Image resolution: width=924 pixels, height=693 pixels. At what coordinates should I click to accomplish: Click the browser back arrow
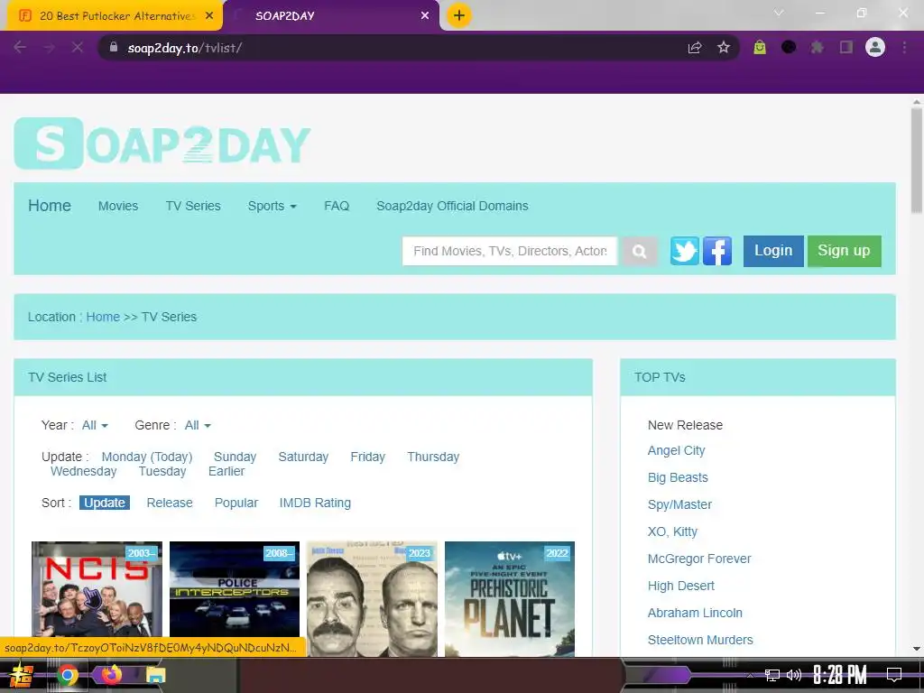pos(20,47)
